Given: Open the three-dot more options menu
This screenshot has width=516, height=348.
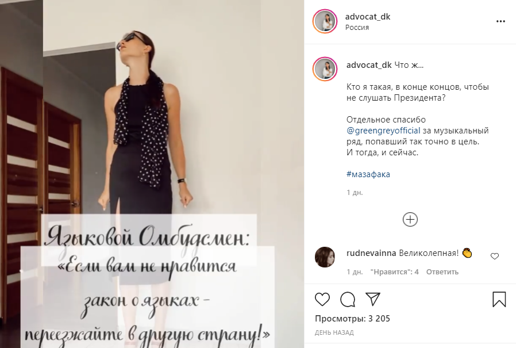Looking at the screenshot, I should pyautogui.click(x=500, y=21).
